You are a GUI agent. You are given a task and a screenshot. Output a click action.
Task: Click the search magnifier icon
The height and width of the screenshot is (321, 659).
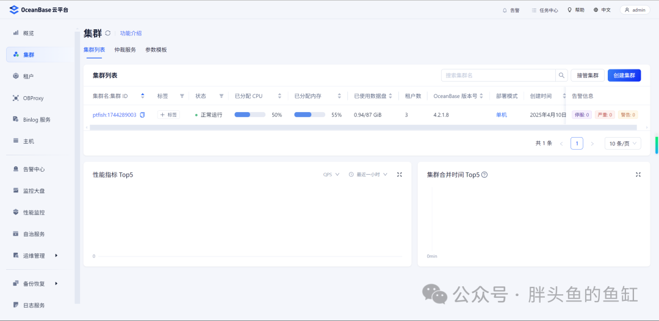pyautogui.click(x=561, y=76)
